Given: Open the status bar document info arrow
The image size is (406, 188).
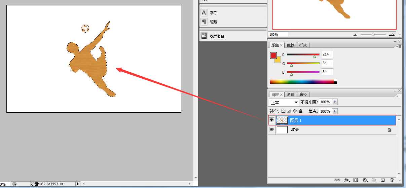Looking at the screenshot, I should pyautogui.click(x=78, y=184).
